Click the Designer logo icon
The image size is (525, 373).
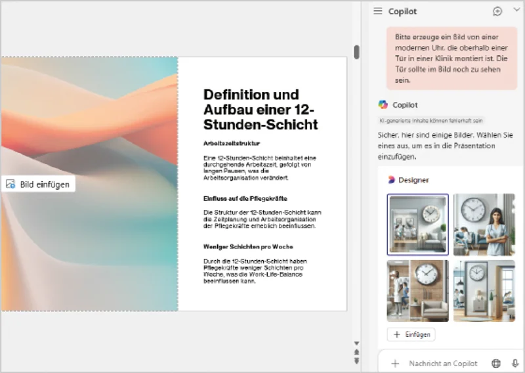pyautogui.click(x=391, y=180)
